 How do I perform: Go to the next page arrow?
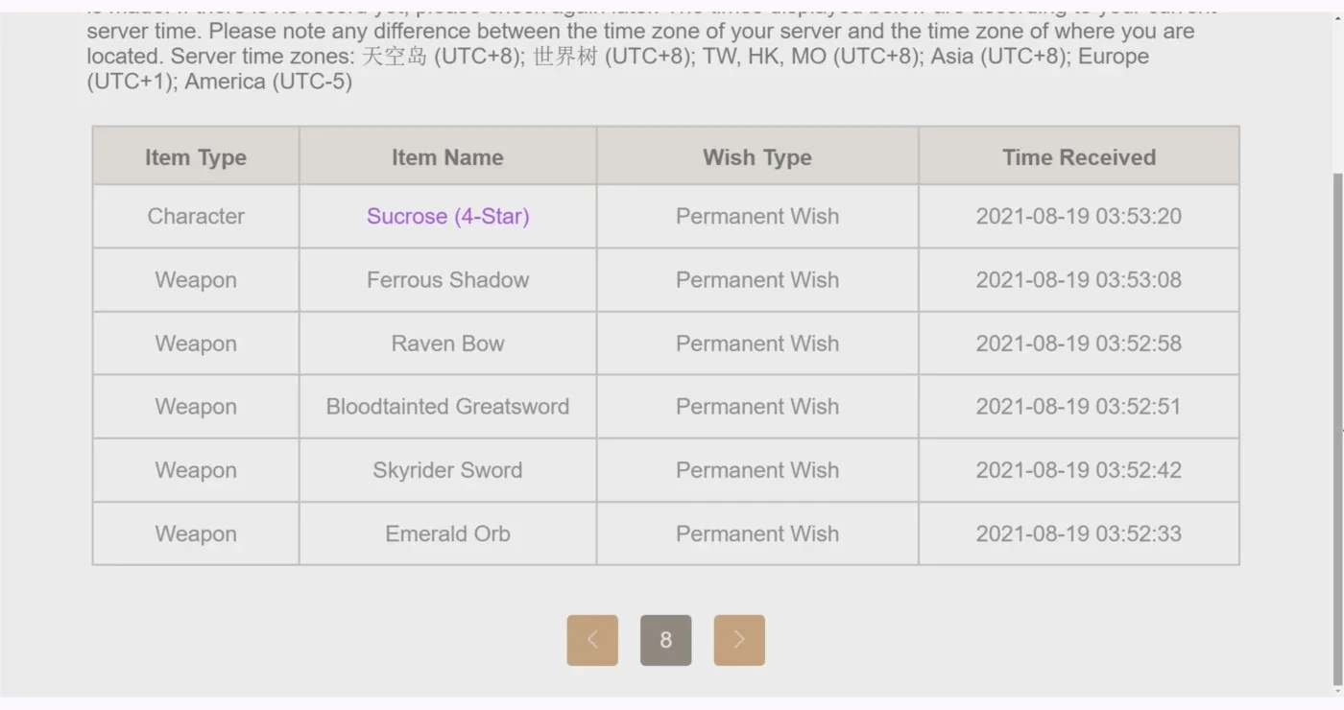tap(739, 640)
